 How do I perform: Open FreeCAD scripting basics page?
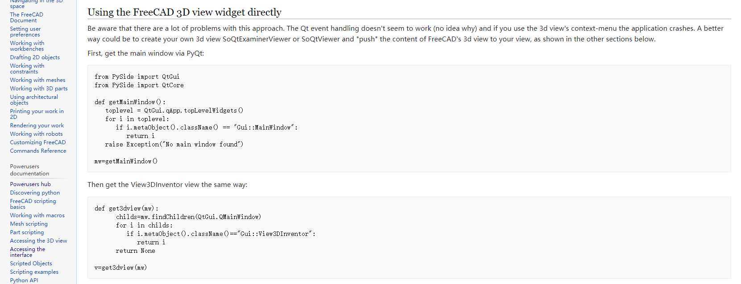point(33,204)
